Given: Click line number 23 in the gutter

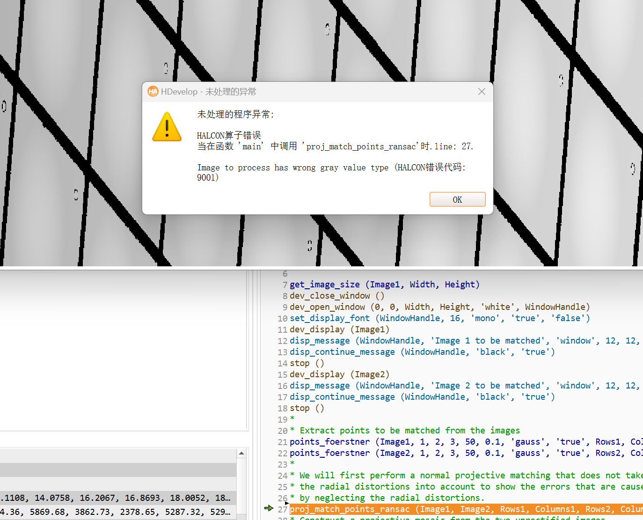Looking at the screenshot, I should pos(282,465).
